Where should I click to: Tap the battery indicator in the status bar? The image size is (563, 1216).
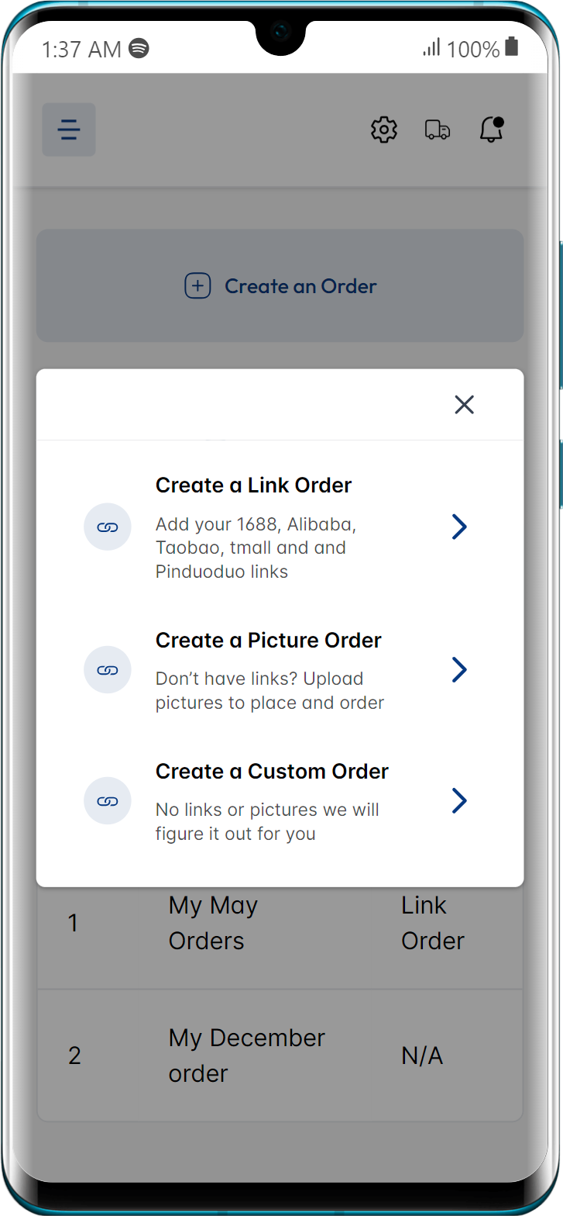pyautogui.click(x=511, y=47)
